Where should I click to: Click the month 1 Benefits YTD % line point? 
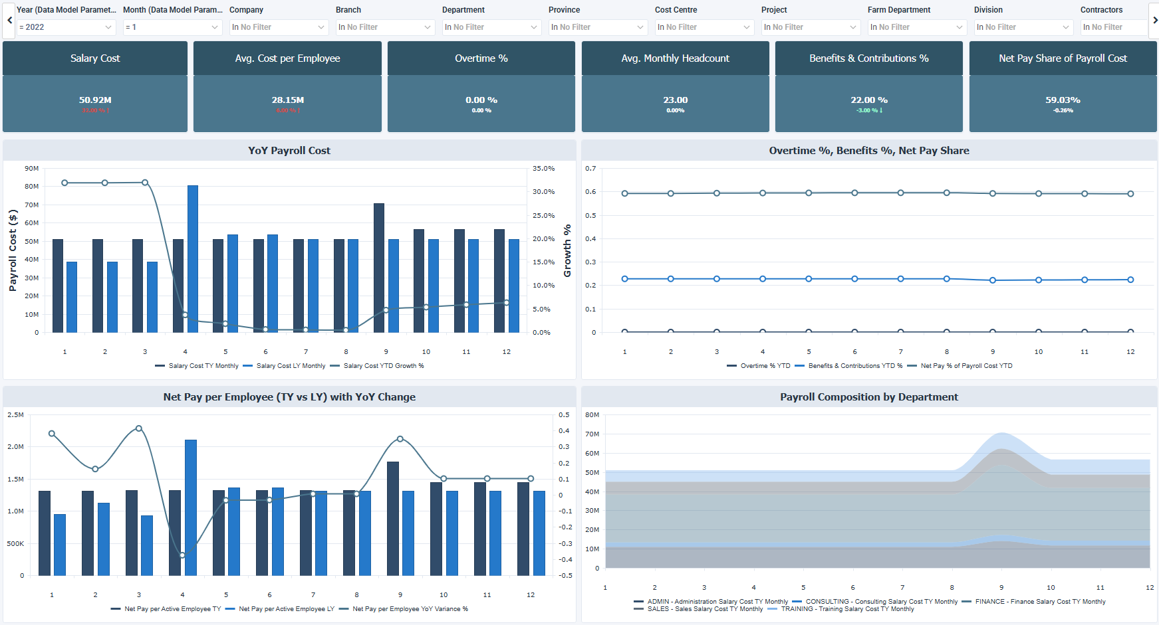pos(624,279)
